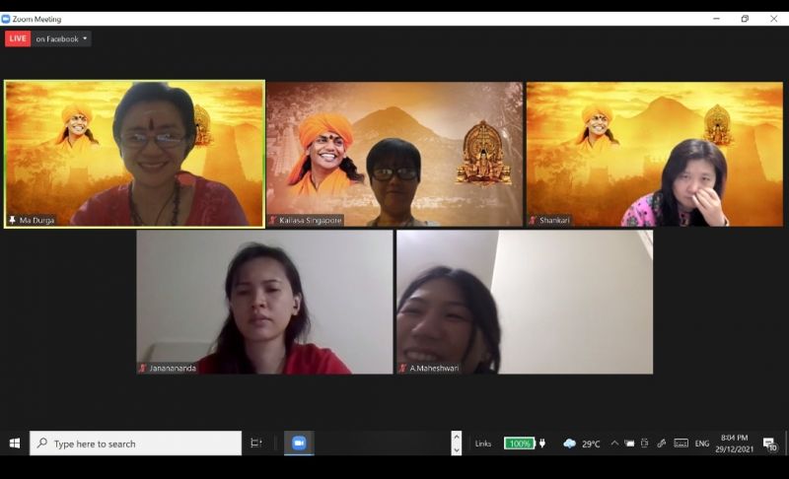Click dashed-rectangle tray icon beside the link icon
This screenshot has width=789, height=479.
[645, 444]
